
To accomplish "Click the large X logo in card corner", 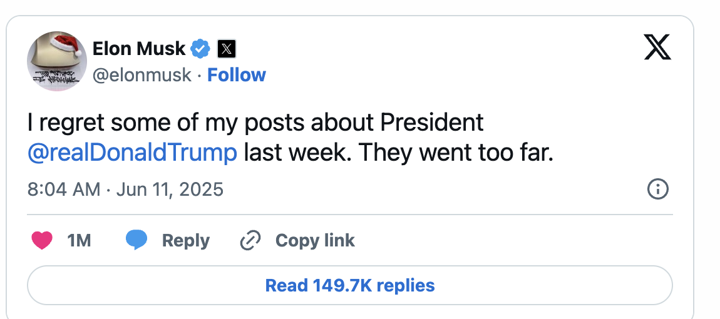I will point(657,48).
